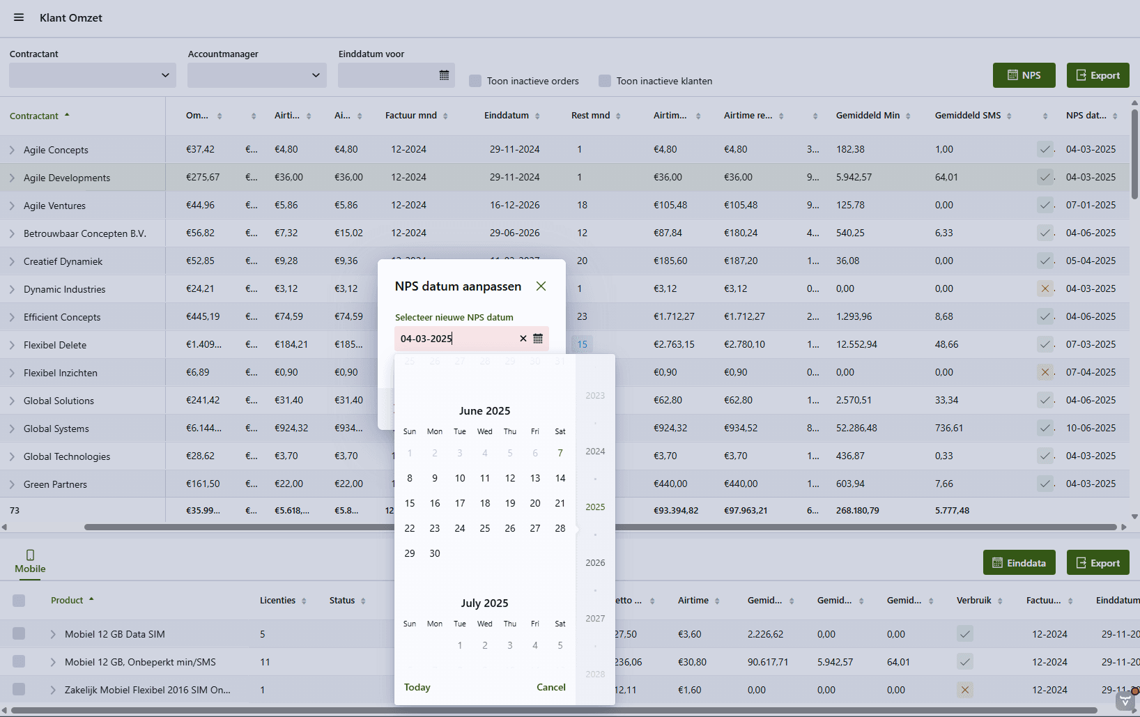Click sort icon on Rest mnd column
1140x717 pixels.
pyautogui.click(x=618, y=116)
